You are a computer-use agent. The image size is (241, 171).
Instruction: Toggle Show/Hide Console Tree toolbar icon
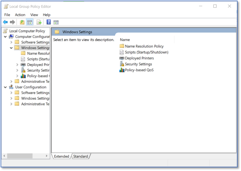(x=30, y=22)
